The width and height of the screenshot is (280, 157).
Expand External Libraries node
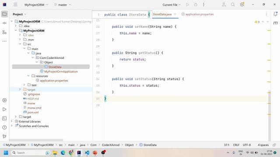[x=12, y=121]
